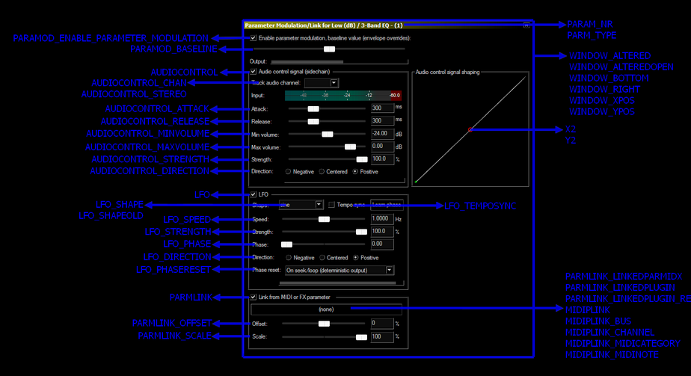Toggle Enable parameter modulation checkbox
691x376 pixels.
pyautogui.click(x=254, y=38)
